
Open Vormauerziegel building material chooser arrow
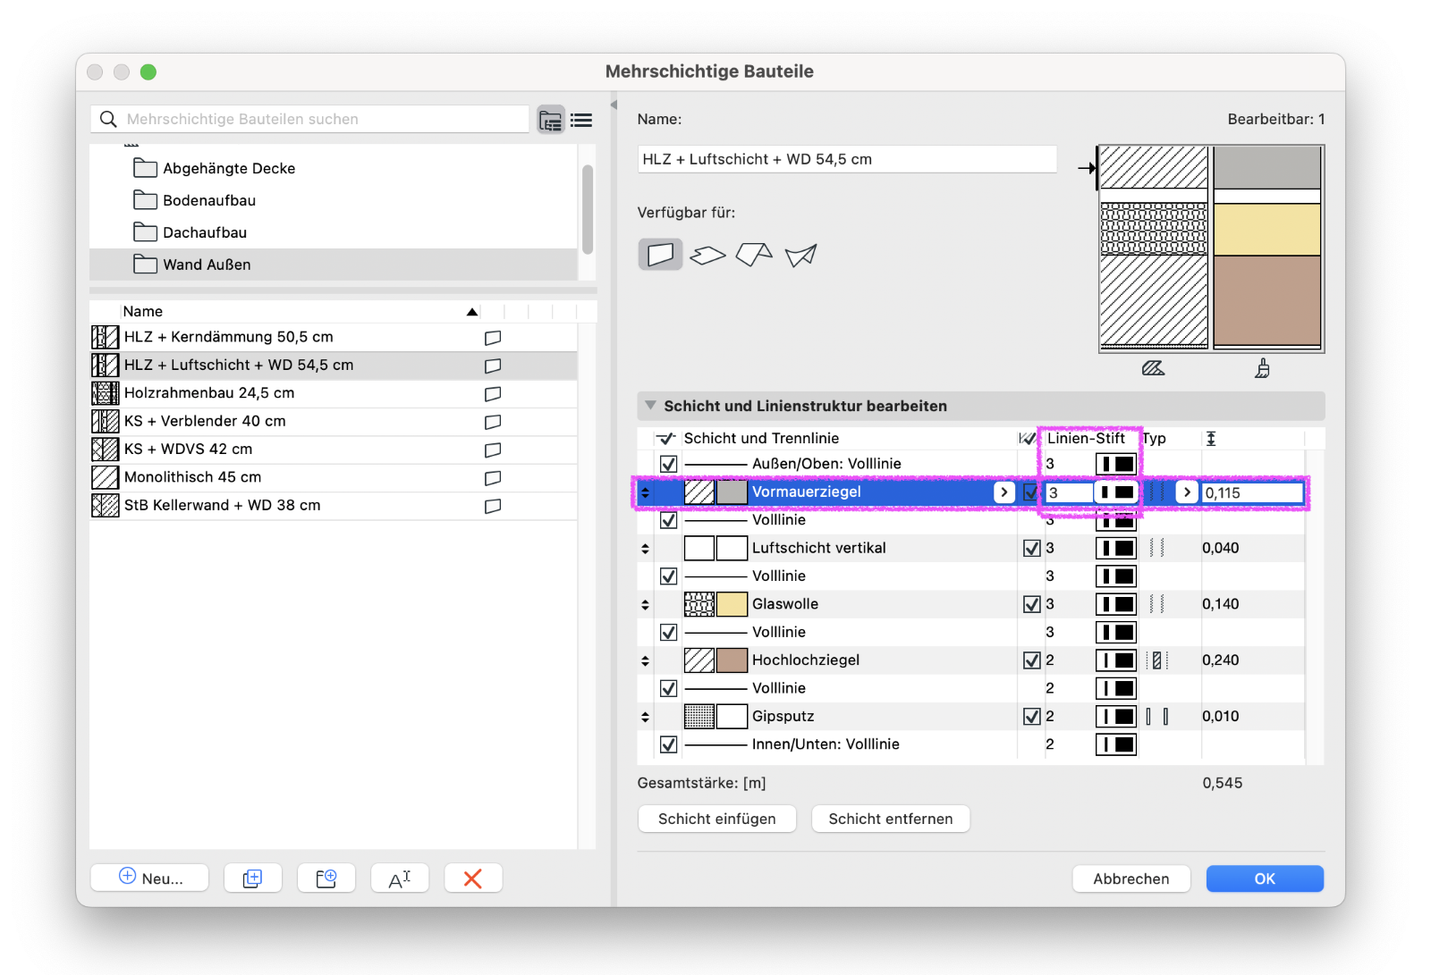pyautogui.click(x=1004, y=492)
